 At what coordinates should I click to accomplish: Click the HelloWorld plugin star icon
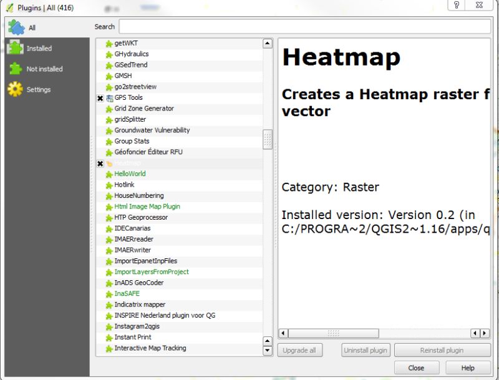(107, 173)
